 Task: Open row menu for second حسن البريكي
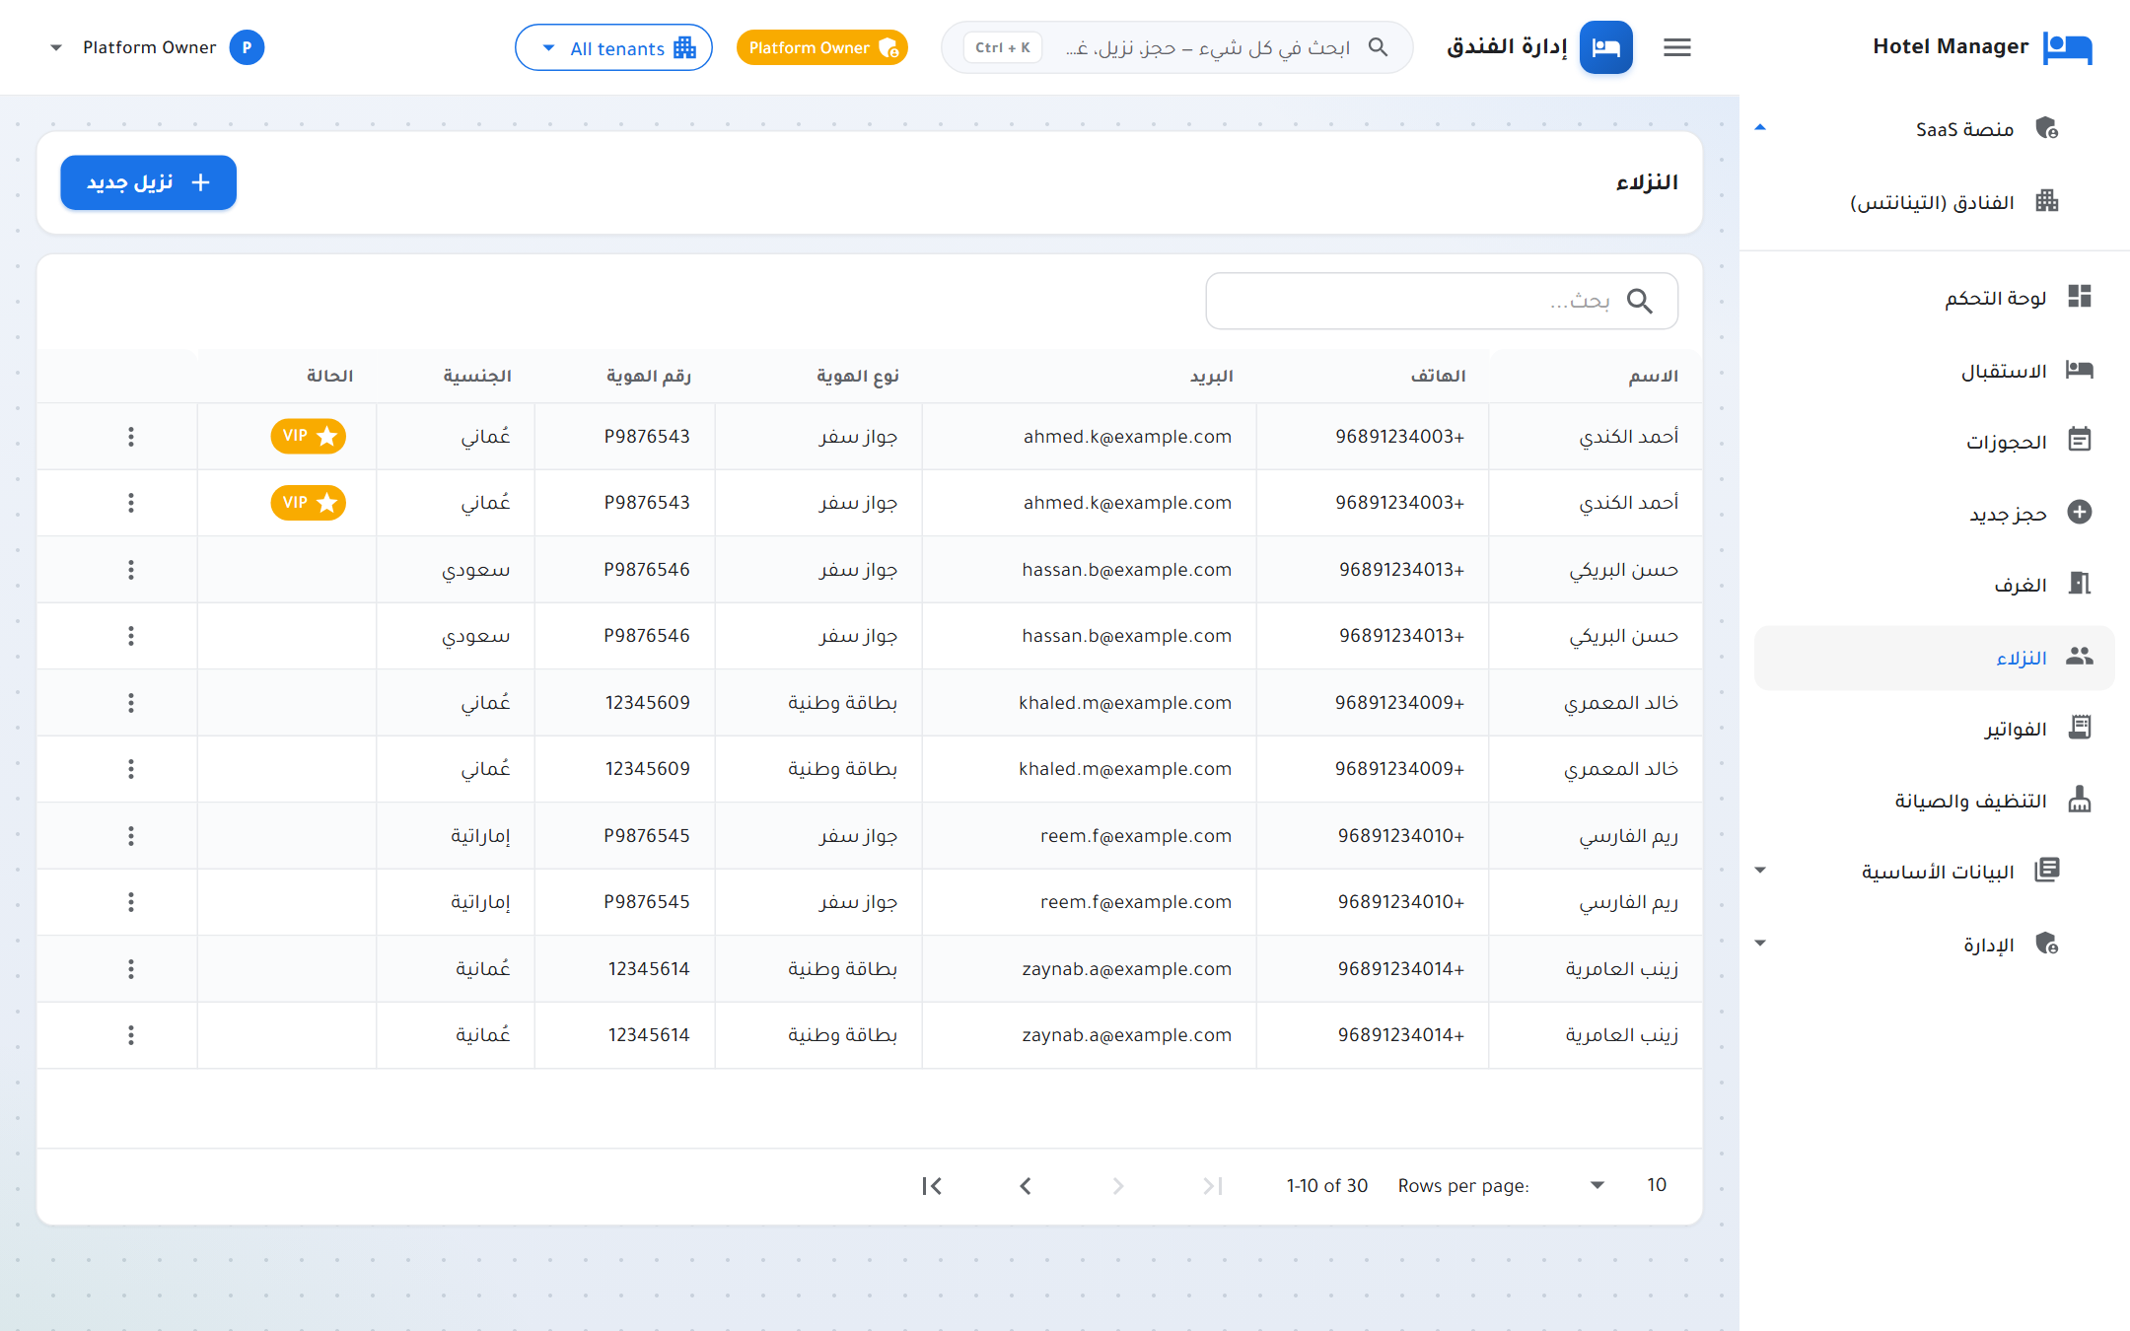pos(130,636)
